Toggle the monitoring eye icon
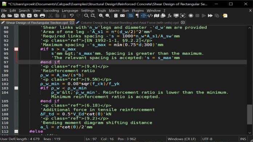Viewport: 253px width, 142px height. (182, 16)
